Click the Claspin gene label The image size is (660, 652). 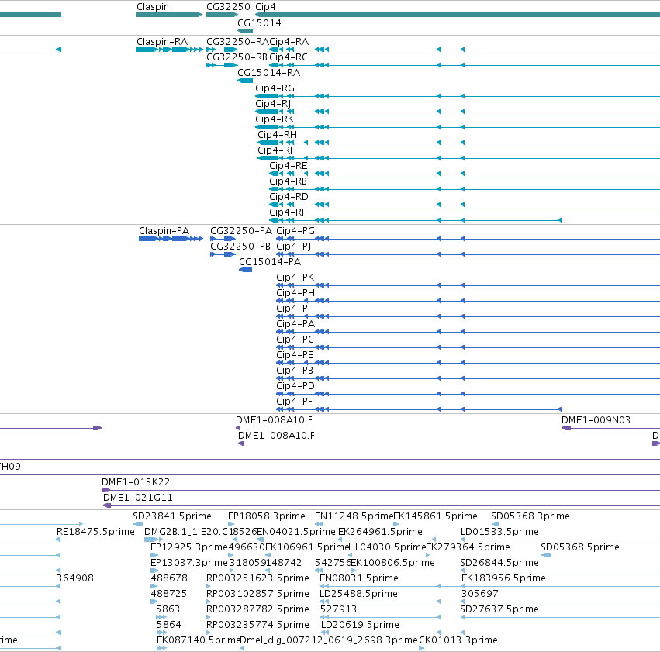153,7
